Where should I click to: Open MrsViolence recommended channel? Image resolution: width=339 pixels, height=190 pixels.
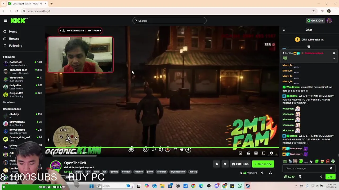(23, 123)
